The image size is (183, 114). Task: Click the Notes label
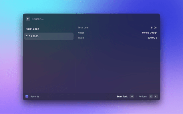pos(81,33)
